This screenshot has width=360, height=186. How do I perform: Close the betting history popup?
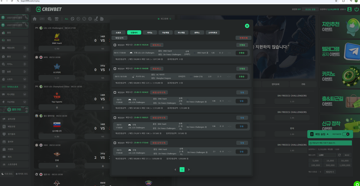pos(247,26)
